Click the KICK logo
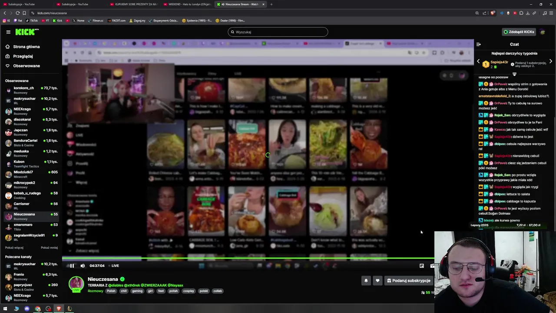 (26, 32)
